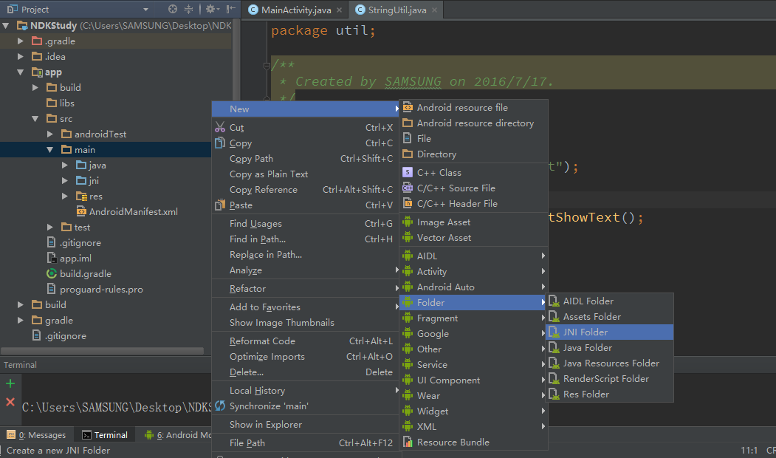Image resolution: width=776 pixels, height=458 pixels.
Task: Click the scroll-from-source target icon in Project toolbar
Action: point(172,9)
